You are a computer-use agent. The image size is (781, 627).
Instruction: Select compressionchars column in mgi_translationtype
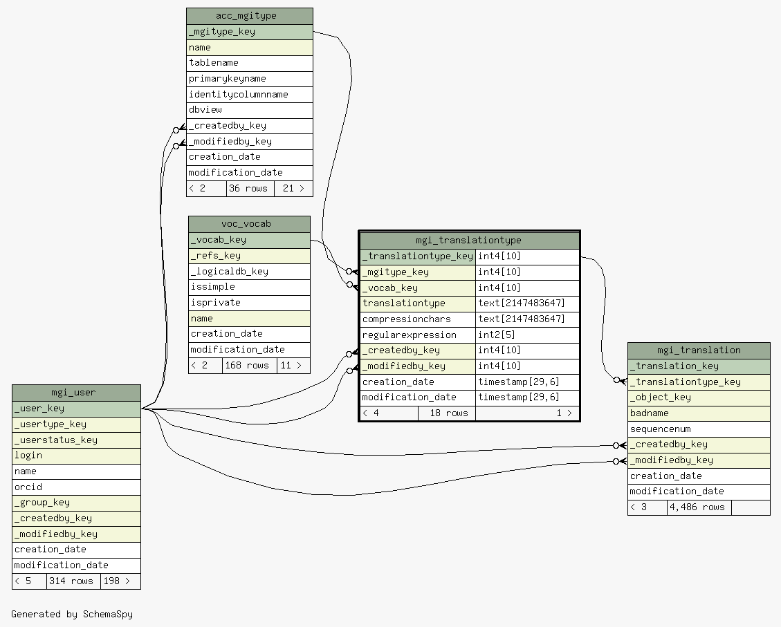pyautogui.click(x=418, y=319)
